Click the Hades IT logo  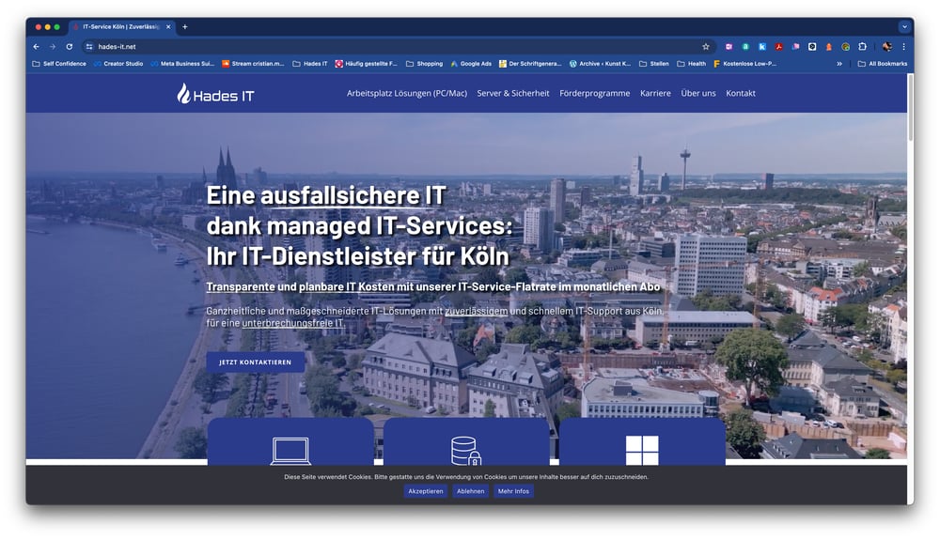point(216,94)
